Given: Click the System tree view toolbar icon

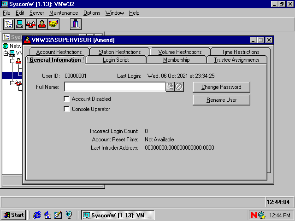Looking at the screenshot, I should [9, 24].
